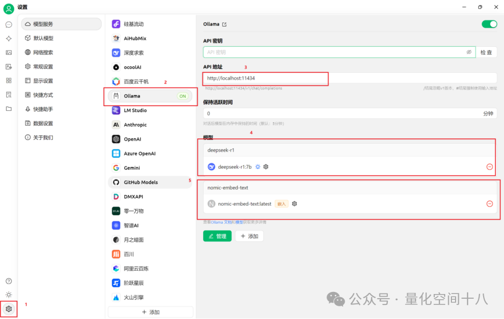Open 显示设置 settings section
The height and width of the screenshot is (319, 504).
pos(61,81)
